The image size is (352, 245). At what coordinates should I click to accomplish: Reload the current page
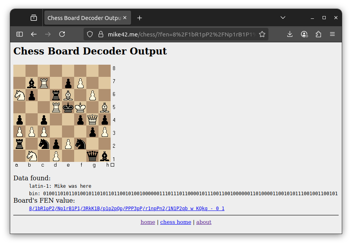coord(62,34)
